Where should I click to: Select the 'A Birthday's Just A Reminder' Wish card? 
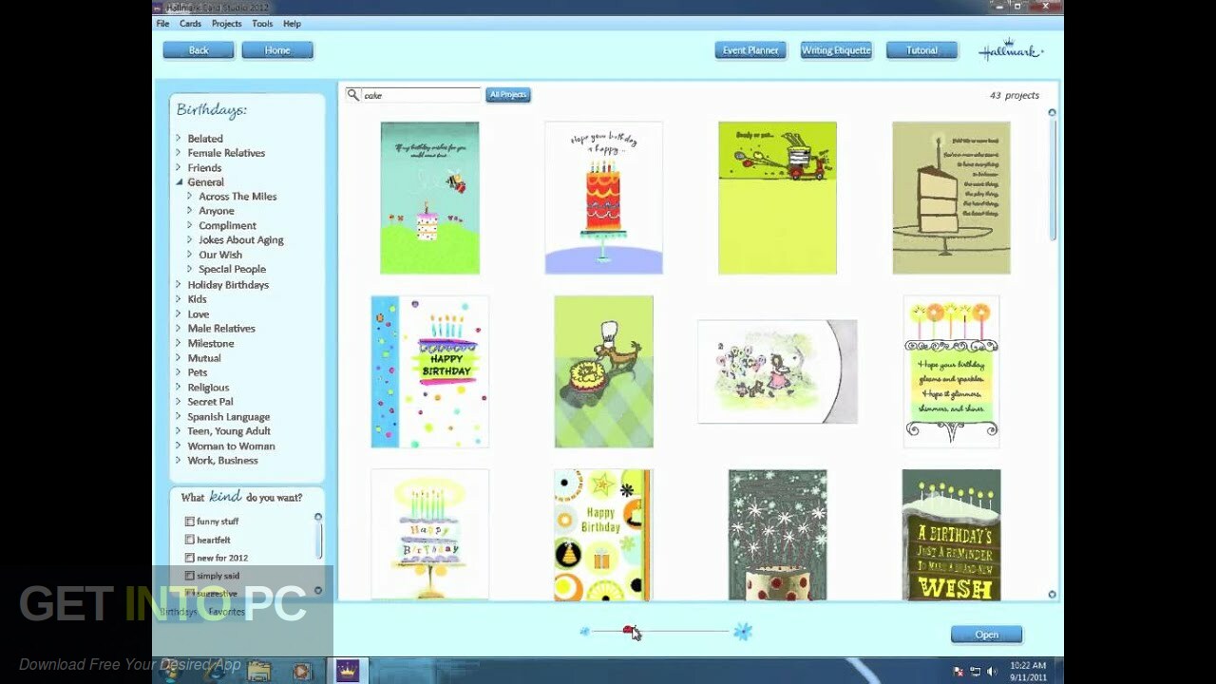[x=951, y=535]
